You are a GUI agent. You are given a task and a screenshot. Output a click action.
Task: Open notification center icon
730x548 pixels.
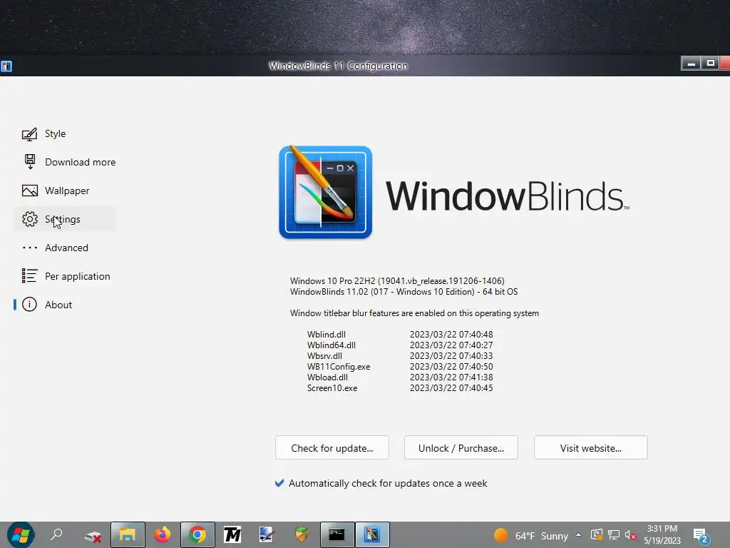click(x=701, y=536)
